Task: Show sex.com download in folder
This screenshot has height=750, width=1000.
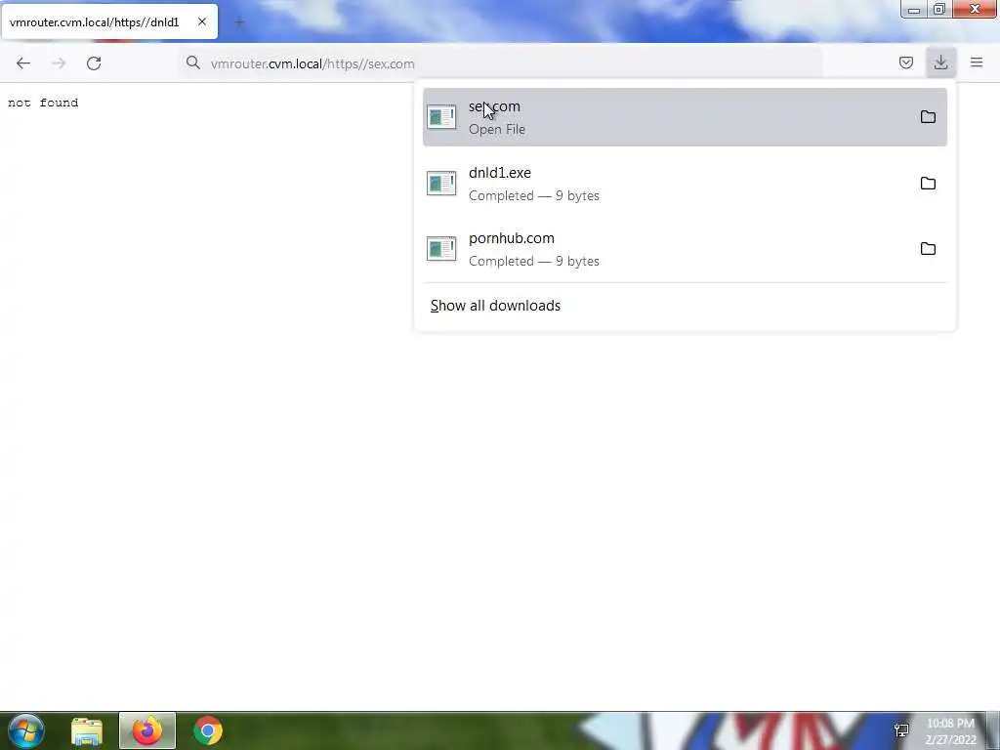Action: coord(928,117)
